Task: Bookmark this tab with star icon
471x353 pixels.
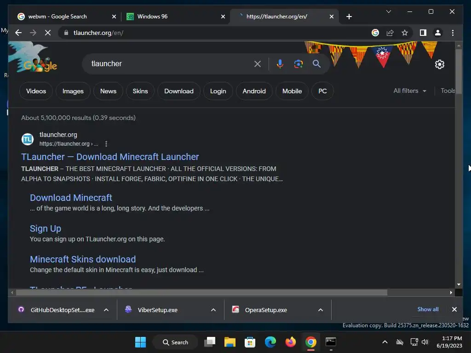Action: point(405,33)
